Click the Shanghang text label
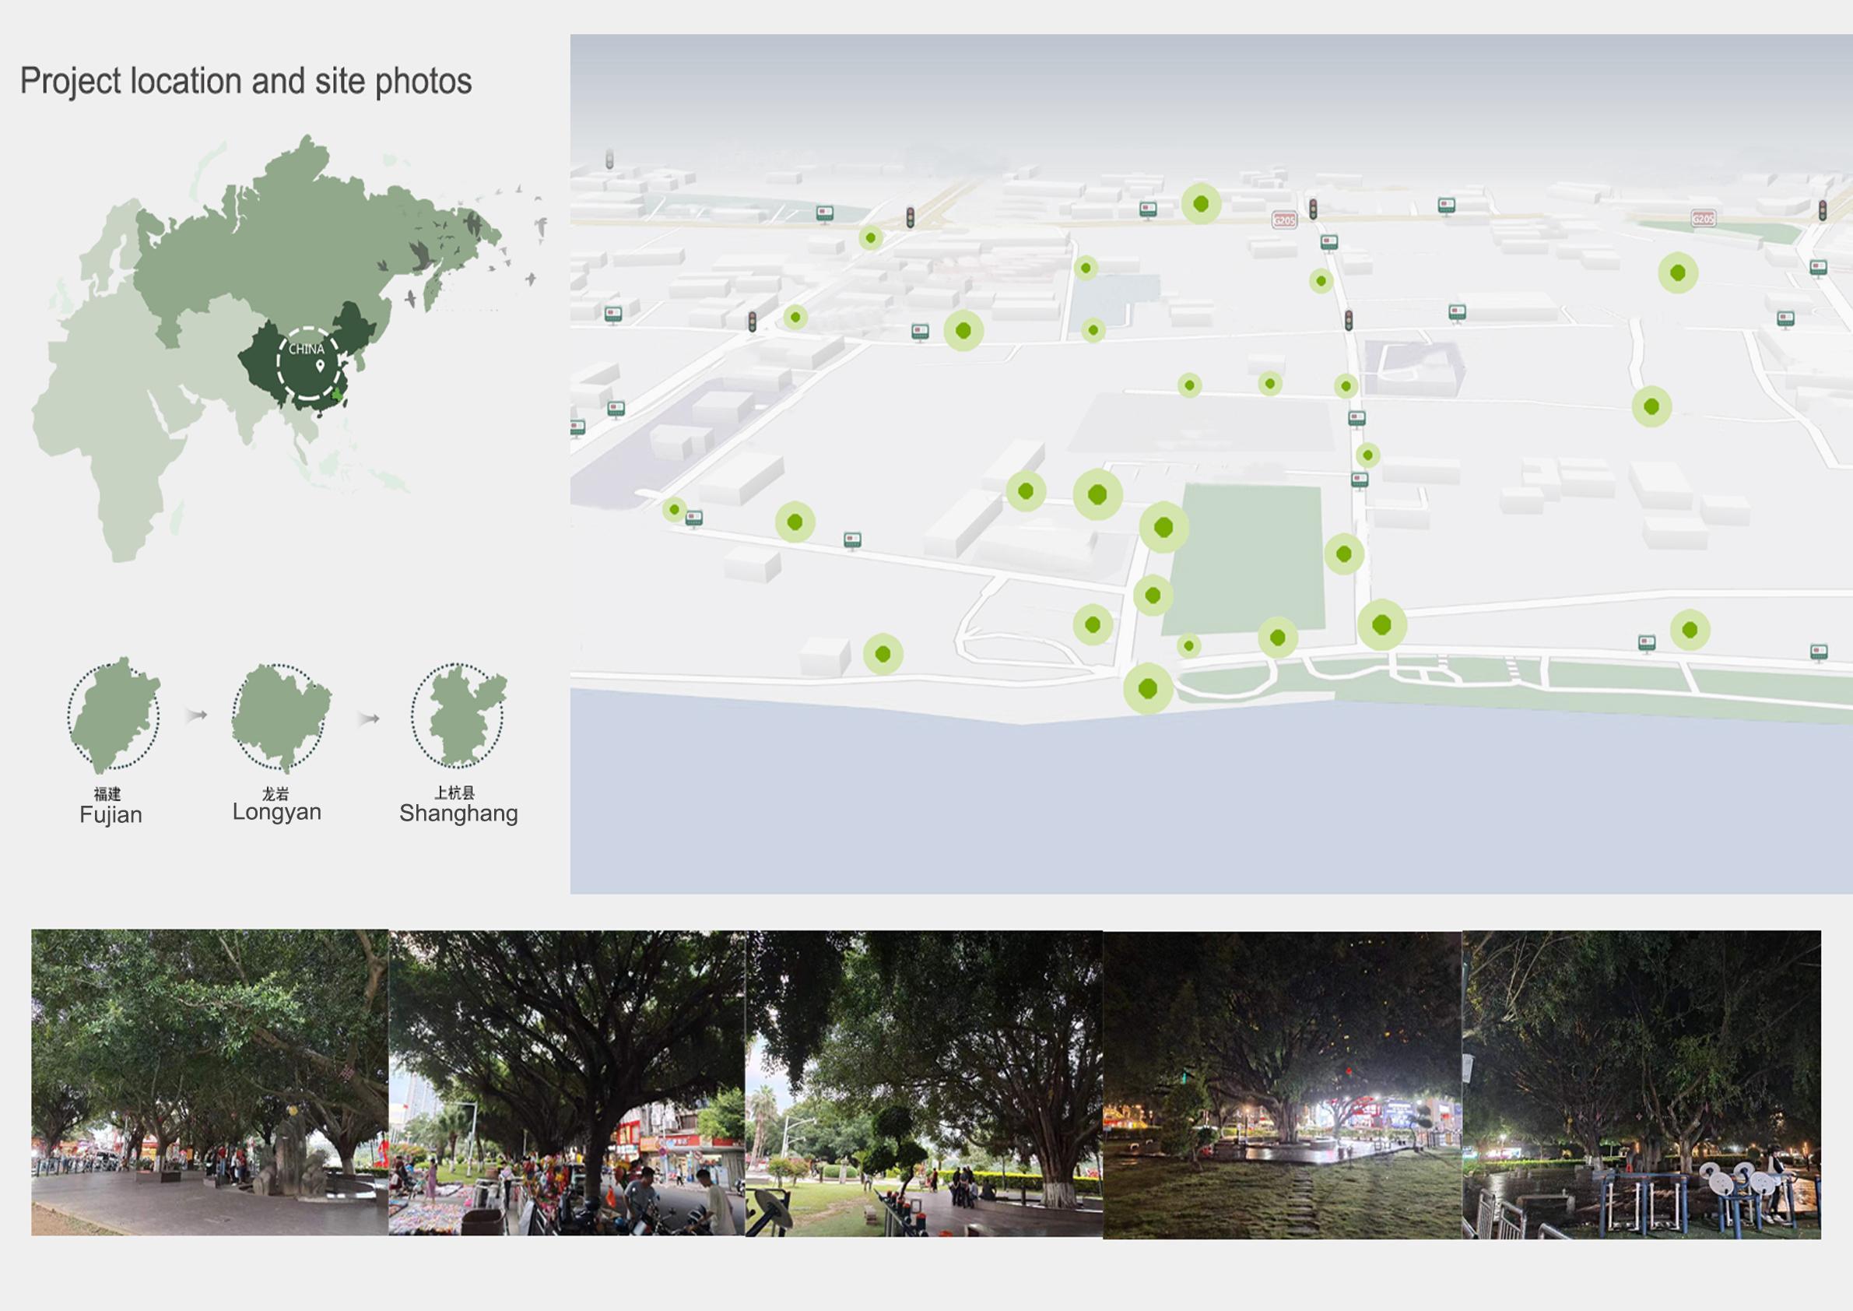This screenshot has height=1311, width=1853. coord(458,813)
